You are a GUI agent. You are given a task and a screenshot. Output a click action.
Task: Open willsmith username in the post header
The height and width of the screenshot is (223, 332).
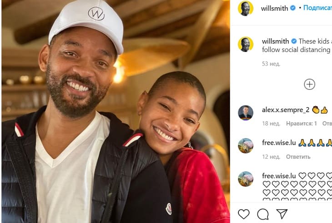[x=276, y=8]
